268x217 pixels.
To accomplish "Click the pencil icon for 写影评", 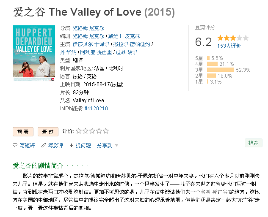I will 44,145.
